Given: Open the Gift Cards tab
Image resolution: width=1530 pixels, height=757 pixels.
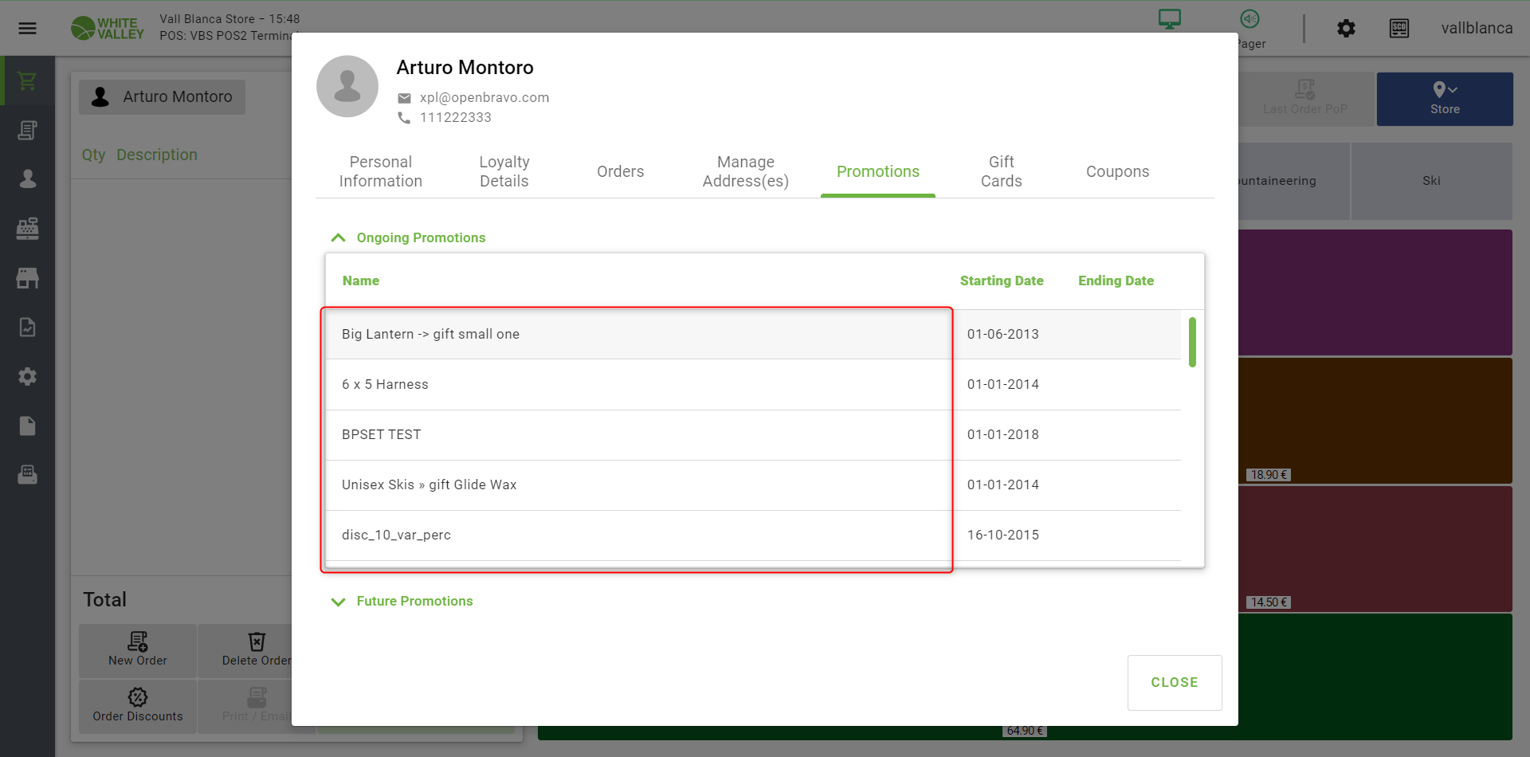Looking at the screenshot, I should [1001, 171].
